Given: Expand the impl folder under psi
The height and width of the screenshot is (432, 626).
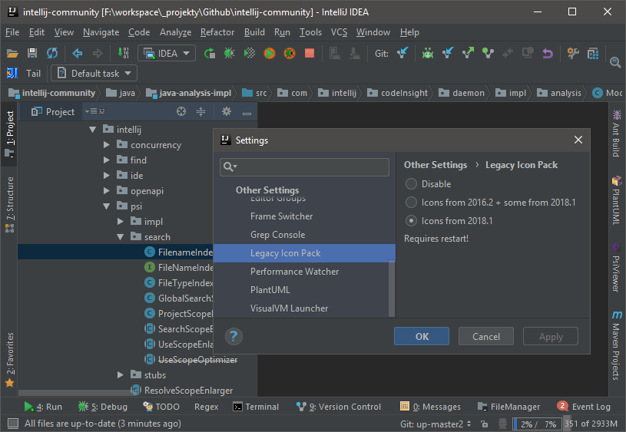Looking at the screenshot, I should point(120,222).
